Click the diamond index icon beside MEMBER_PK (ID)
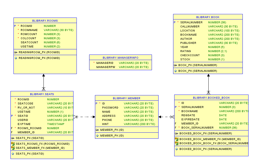The image size is (259, 162). (x=97, y=136)
